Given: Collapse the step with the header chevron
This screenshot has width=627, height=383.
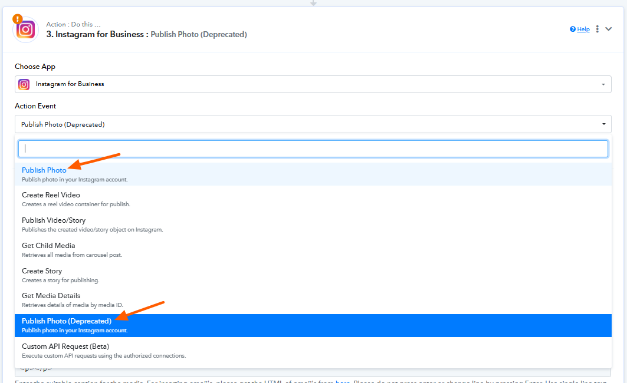Looking at the screenshot, I should 609,29.
